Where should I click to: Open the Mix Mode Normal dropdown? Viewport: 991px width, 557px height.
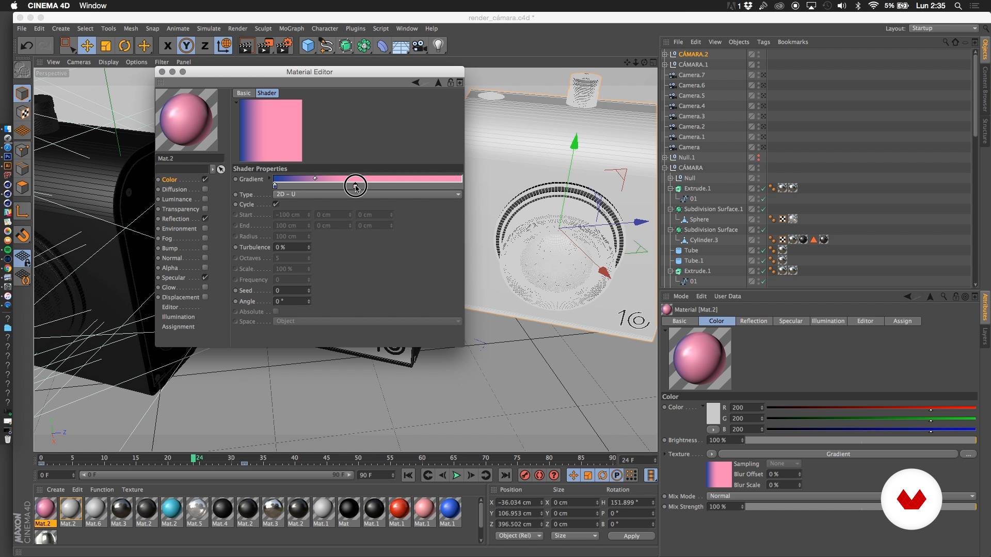pyautogui.click(x=841, y=496)
